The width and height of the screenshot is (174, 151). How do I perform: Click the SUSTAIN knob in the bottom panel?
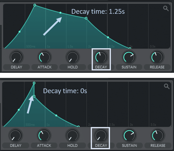click(x=129, y=135)
